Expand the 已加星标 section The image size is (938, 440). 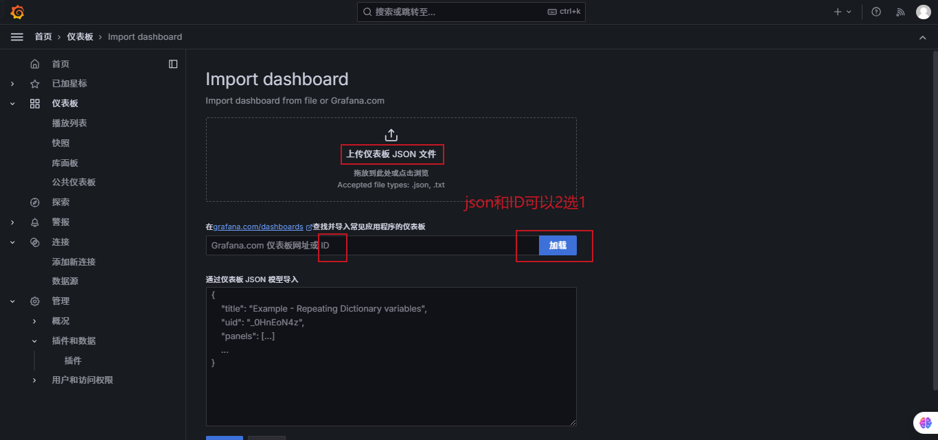(12, 84)
